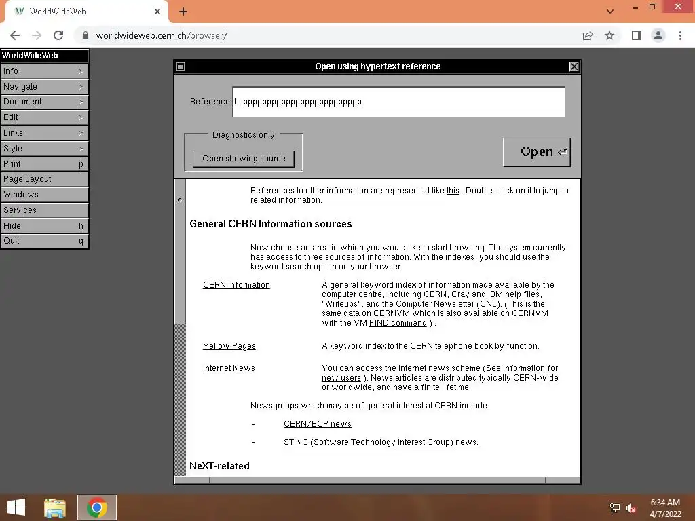Image resolution: width=695 pixels, height=521 pixels.
Task: Select the Hide menu item
Action: (x=44, y=225)
